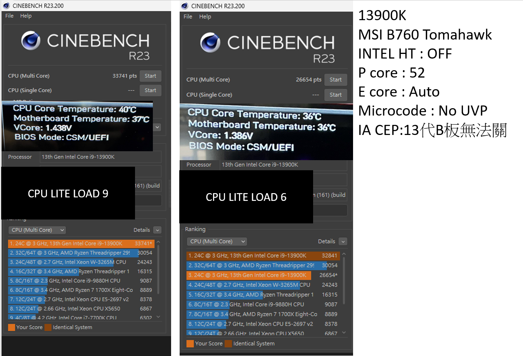Click CPU (Single Core) label in left window
The image size is (523, 356).
(x=30, y=90)
